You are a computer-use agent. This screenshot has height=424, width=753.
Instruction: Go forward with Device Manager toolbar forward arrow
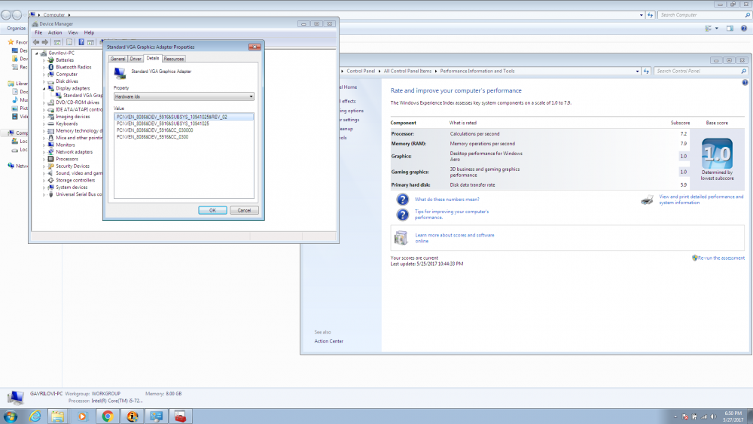tap(45, 42)
